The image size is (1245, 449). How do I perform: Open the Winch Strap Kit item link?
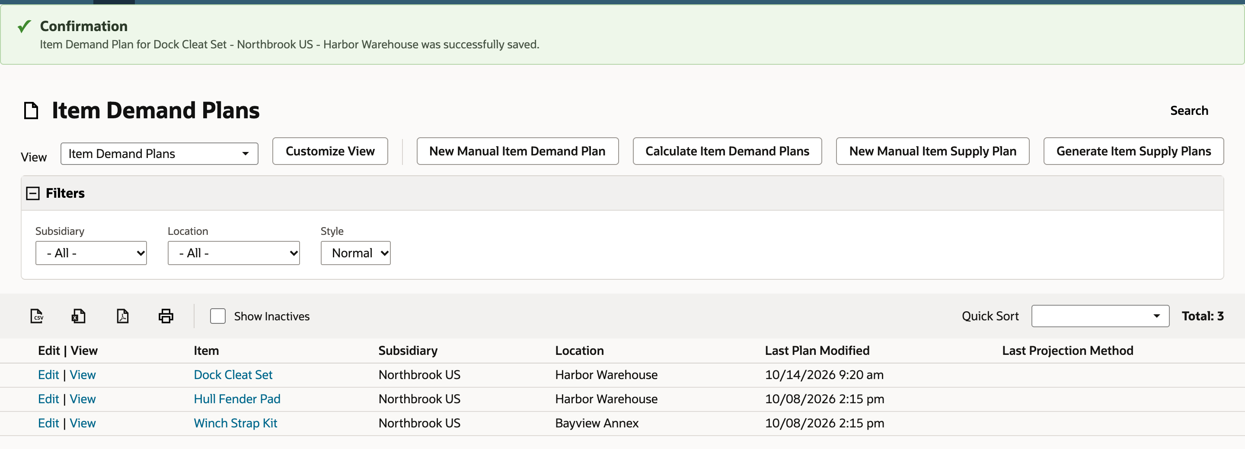pos(235,423)
